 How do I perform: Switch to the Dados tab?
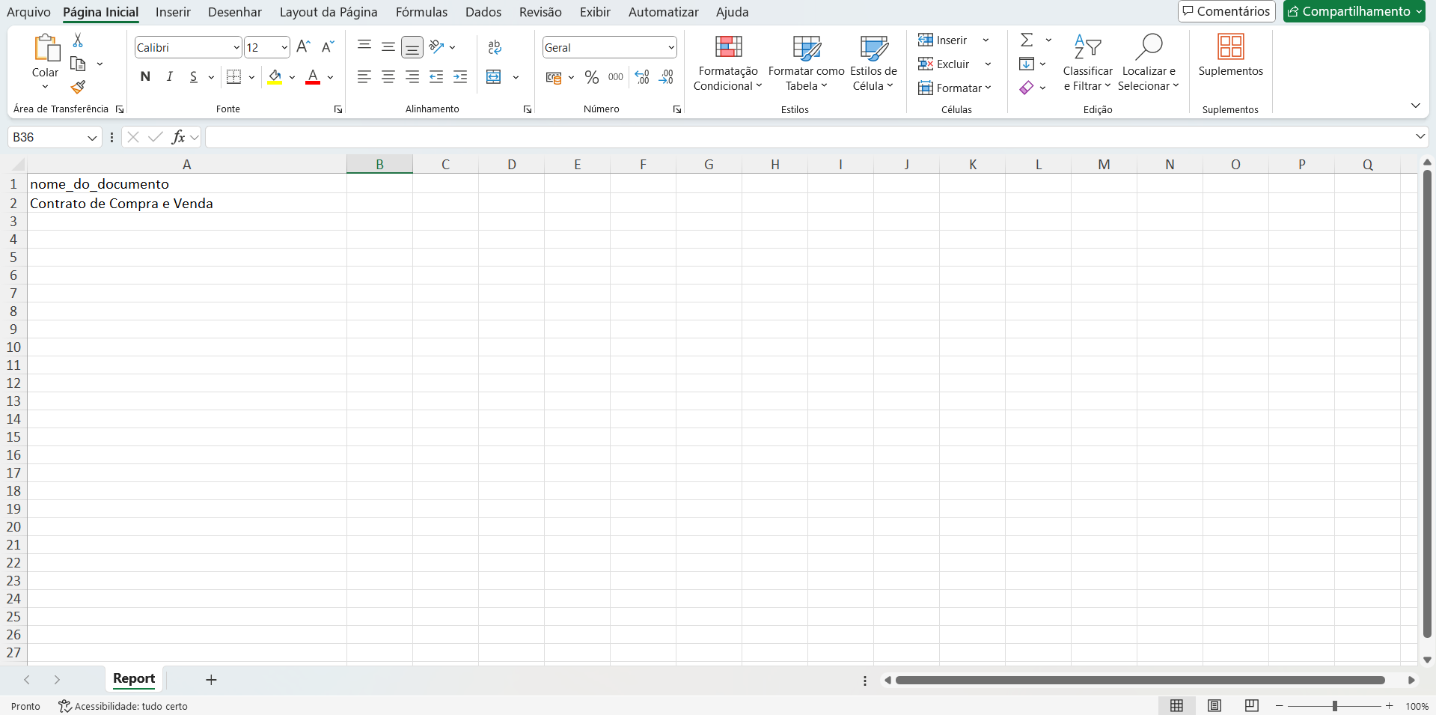coord(483,12)
